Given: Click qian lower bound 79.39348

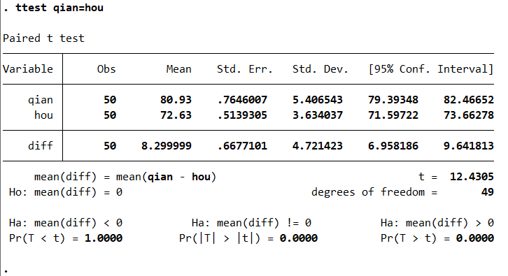Looking at the screenshot, I should (x=393, y=100).
